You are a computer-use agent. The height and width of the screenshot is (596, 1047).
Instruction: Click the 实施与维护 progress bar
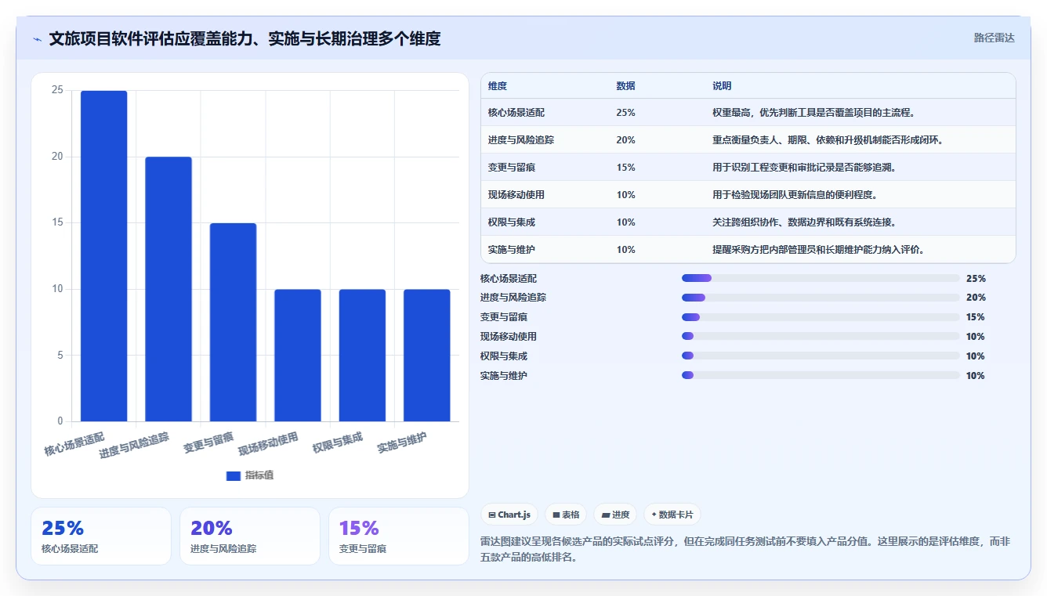pos(821,375)
